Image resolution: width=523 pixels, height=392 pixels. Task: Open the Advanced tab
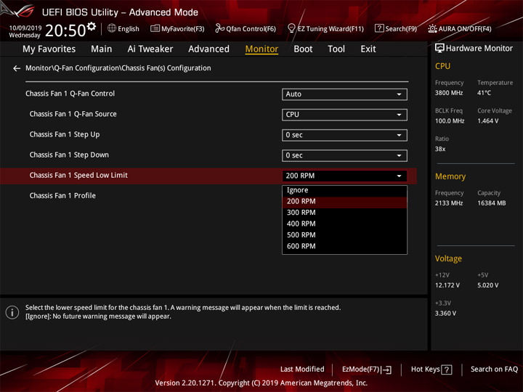click(x=208, y=49)
